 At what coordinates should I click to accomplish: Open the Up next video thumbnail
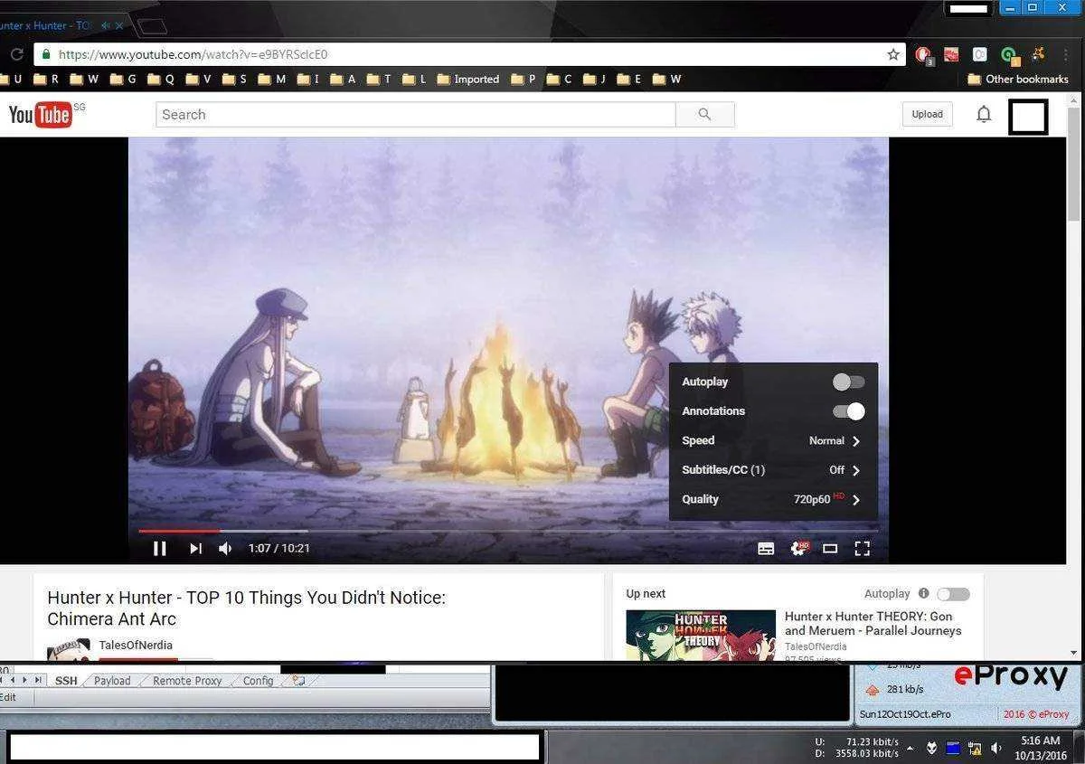coord(701,635)
